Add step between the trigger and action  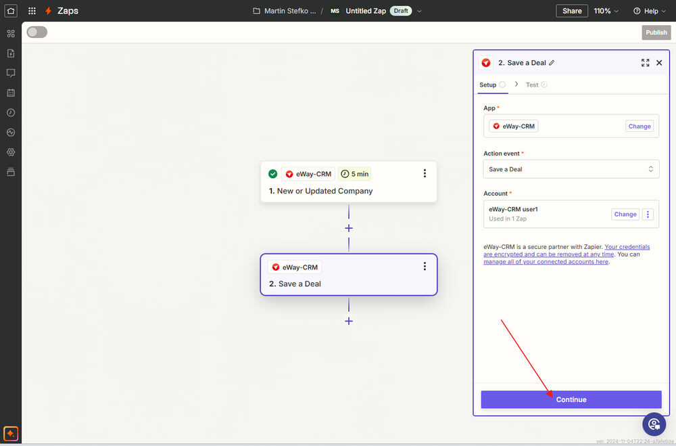tap(349, 228)
